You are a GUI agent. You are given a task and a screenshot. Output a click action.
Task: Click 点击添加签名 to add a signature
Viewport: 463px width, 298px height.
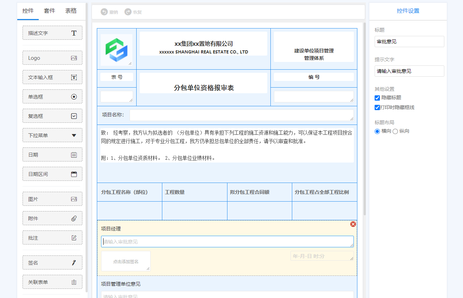pos(126,261)
